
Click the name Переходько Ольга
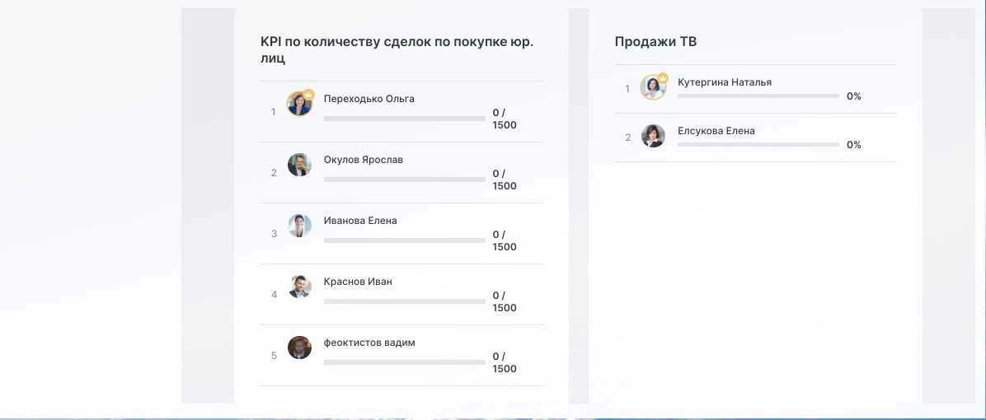click(369, 99)
